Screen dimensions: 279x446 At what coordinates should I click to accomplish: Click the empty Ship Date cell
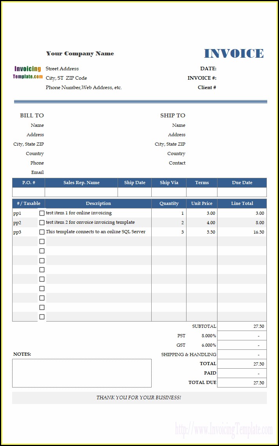coord(134,192)
